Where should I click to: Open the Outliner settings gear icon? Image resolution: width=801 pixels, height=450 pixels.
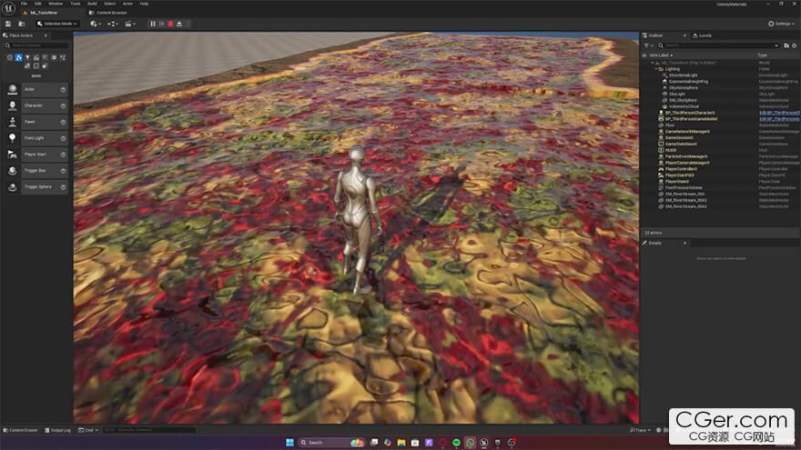click(795, 45)
